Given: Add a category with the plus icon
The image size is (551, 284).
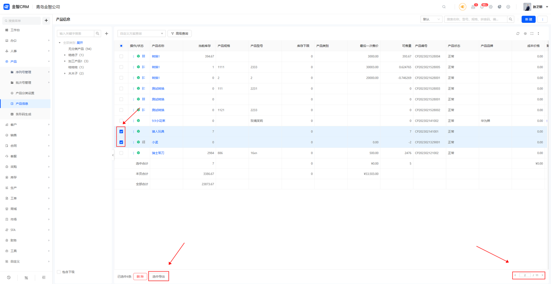Looking at the screenshot, I should click(x=107, y=33).
